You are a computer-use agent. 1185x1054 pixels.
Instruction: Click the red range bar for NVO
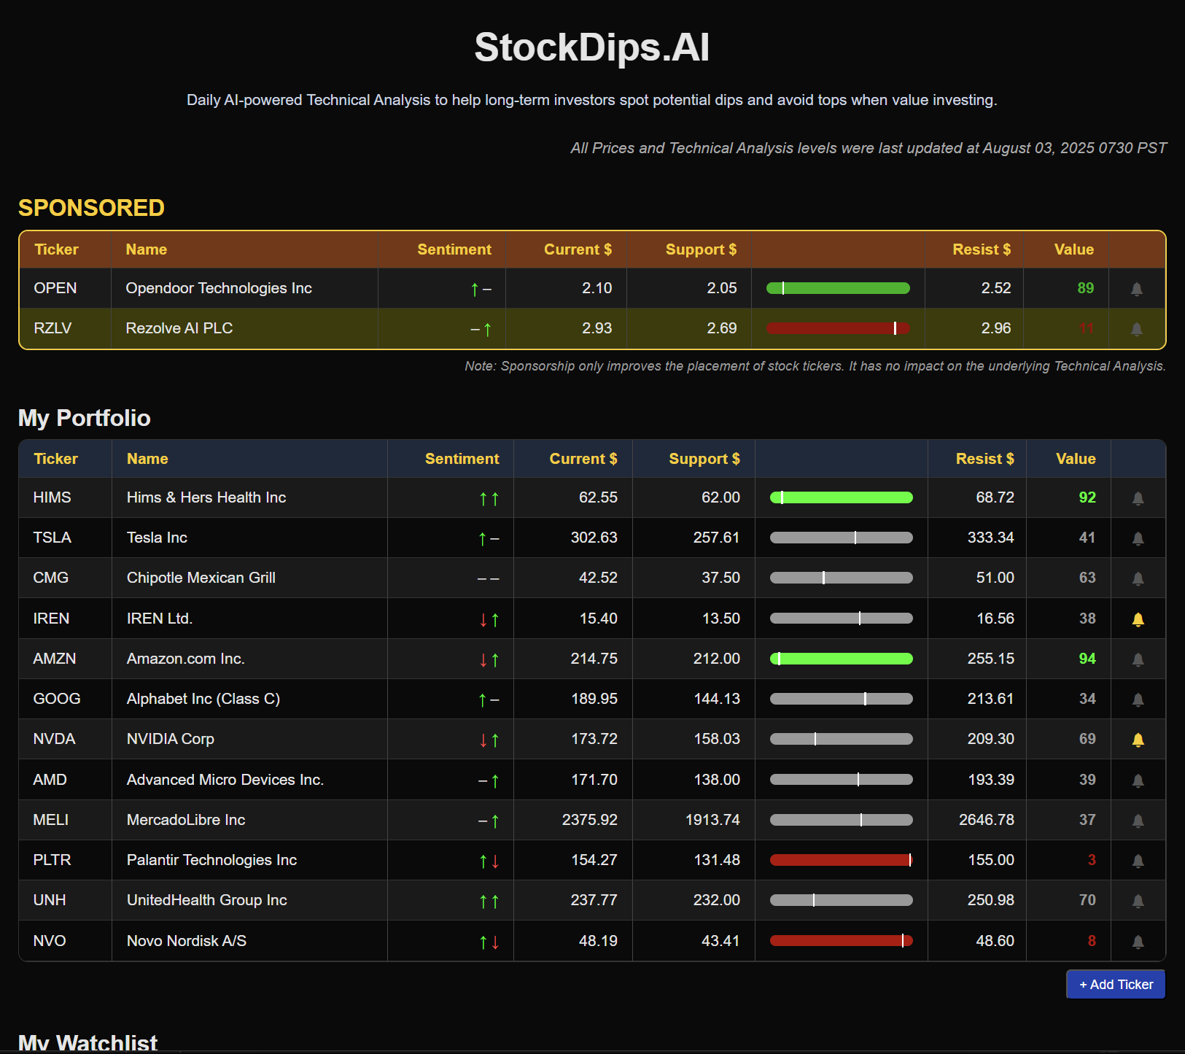(842, 941)
